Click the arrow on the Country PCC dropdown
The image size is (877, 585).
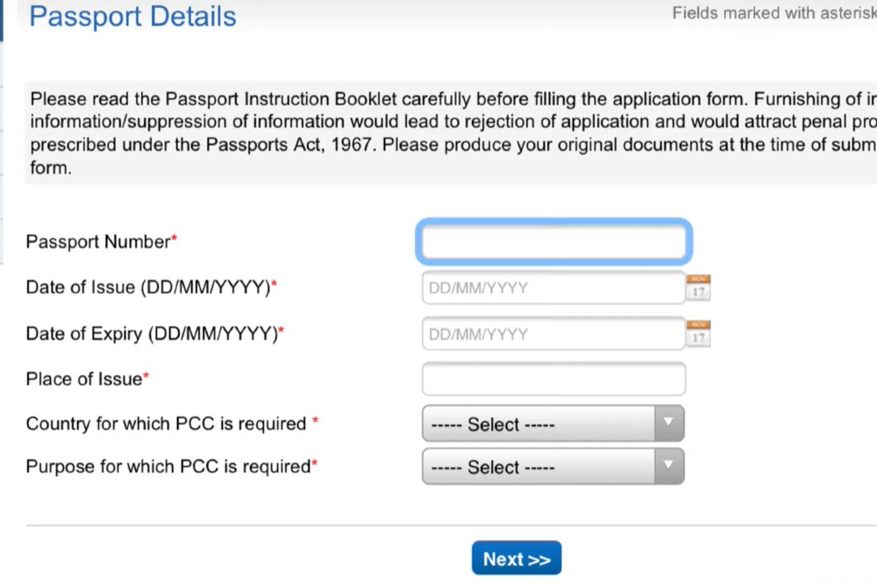click(668, 424)
